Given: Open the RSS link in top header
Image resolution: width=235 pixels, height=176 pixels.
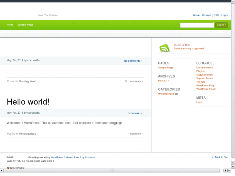Looking at the screenshot, I should (216, 15).
